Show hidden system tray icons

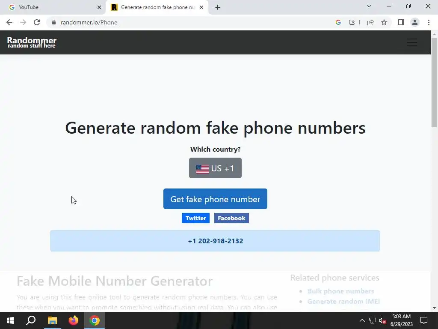click(362, 320)
